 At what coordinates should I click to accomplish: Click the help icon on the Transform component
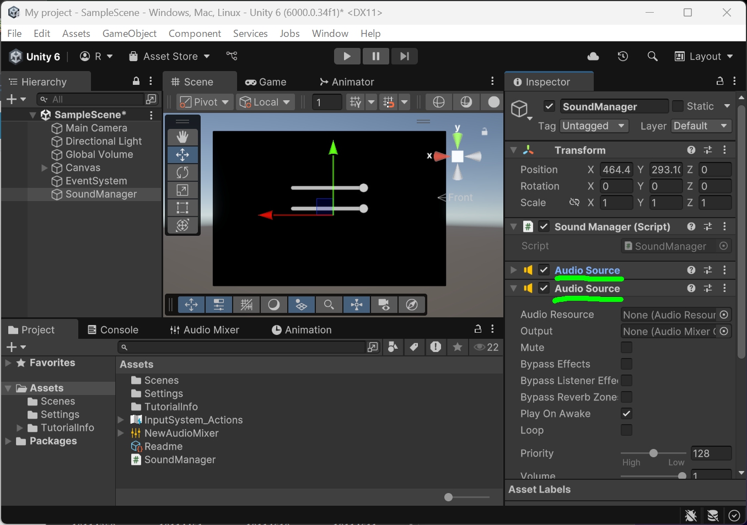click(x=691, y=149)
